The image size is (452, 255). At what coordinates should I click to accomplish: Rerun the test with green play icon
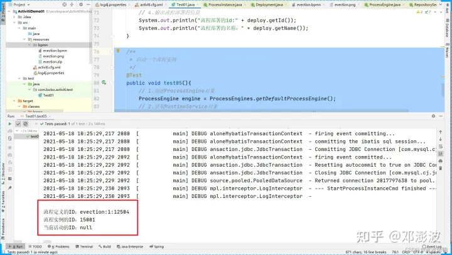[10, 124]
